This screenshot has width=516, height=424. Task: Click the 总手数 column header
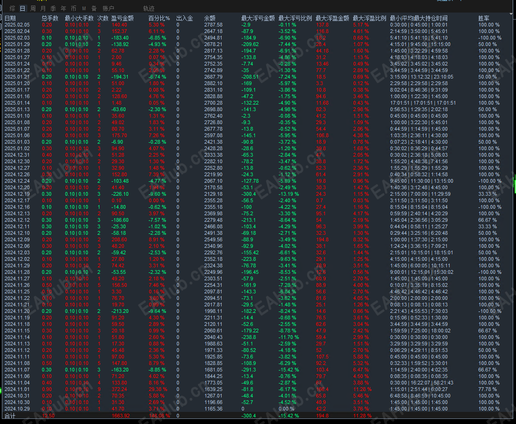click(x=50, y=18)
